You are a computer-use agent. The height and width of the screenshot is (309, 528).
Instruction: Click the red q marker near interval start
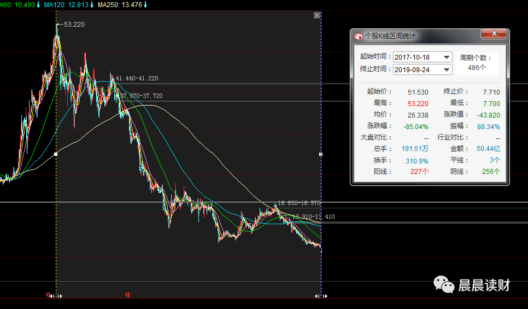[x=48, y=295]
